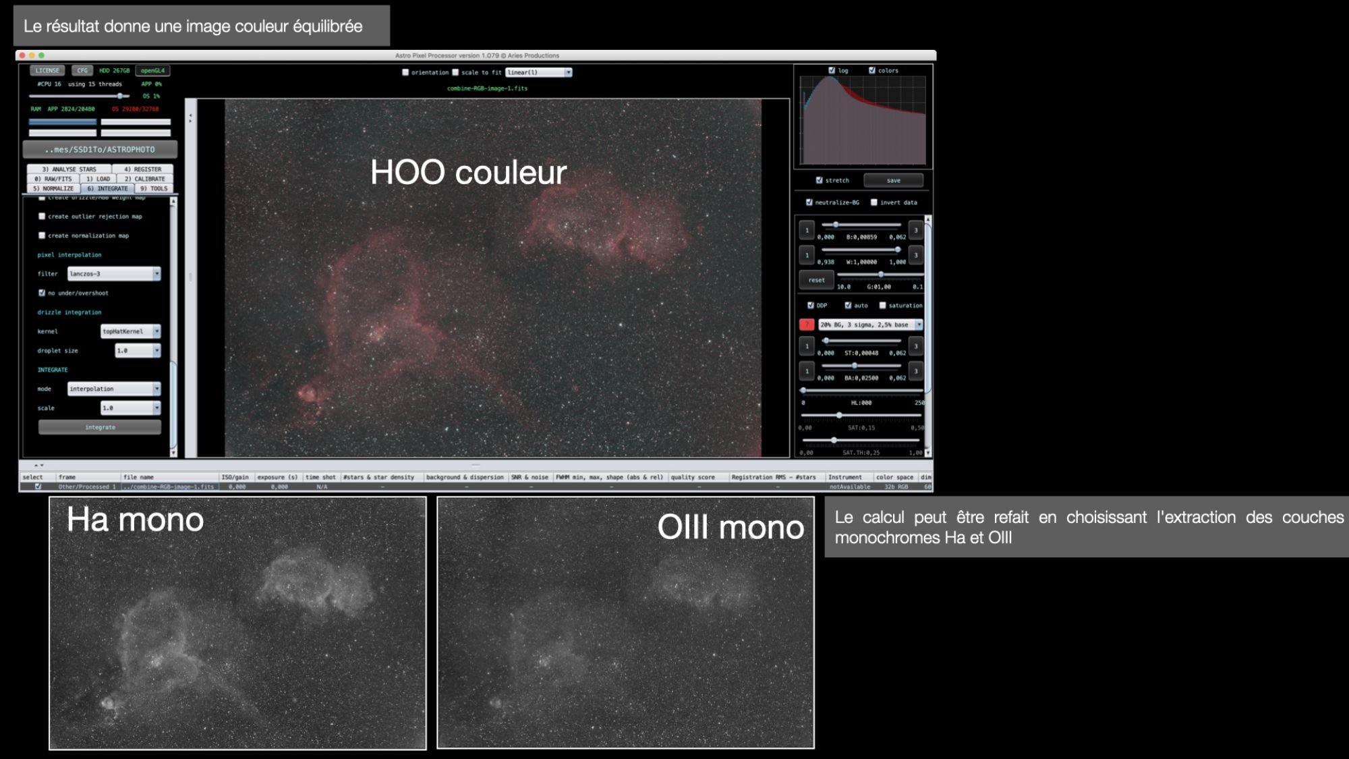Open the interpolation mode dropdown
The width and height of the screenshot is (1349, 759).
coord(114,389)
